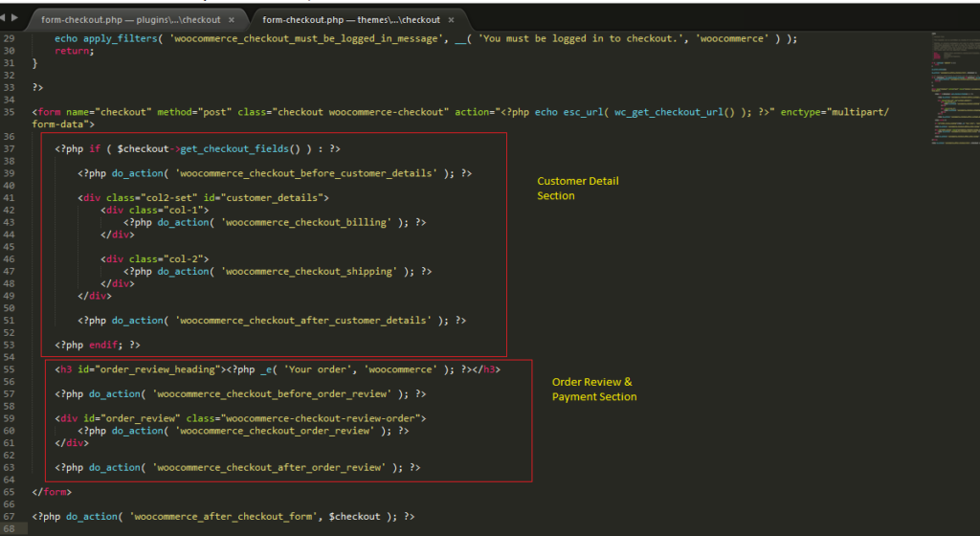Place cursor on 'woocommerce_checkout_billing' string
The image size is (980, 536).
[x=305, y=222]
